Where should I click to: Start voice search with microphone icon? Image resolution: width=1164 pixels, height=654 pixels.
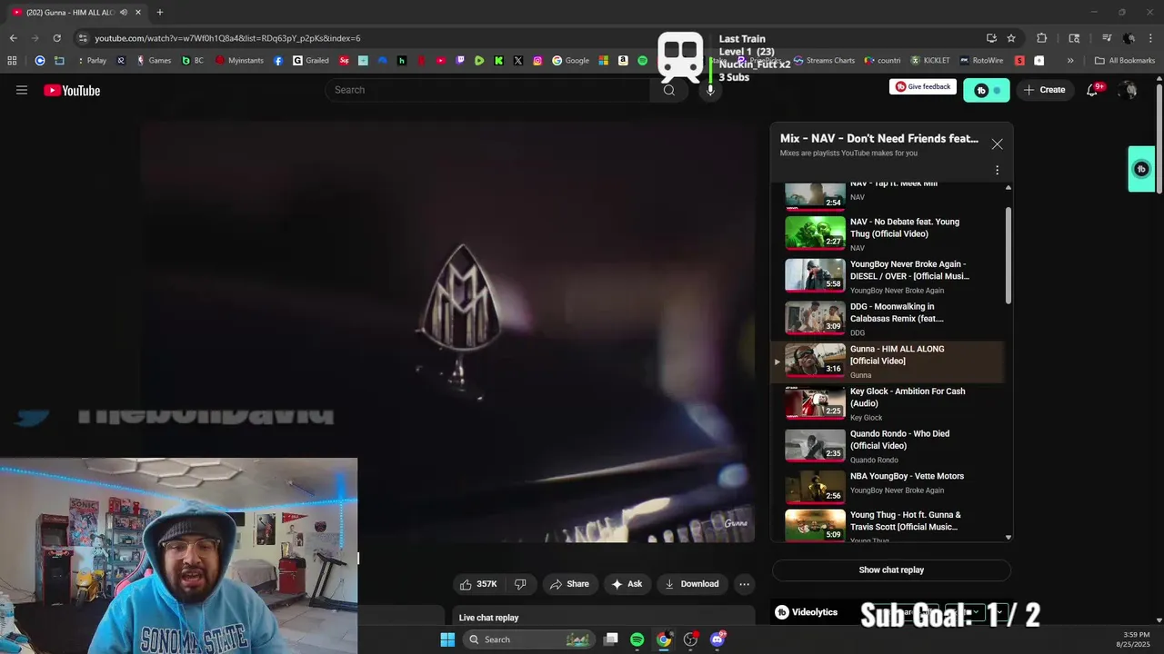click(x=710, y=90)
